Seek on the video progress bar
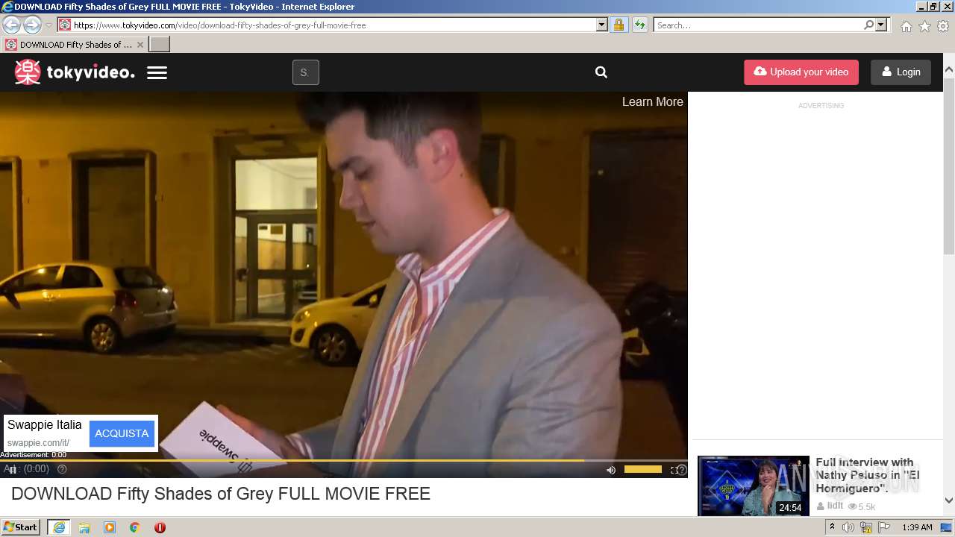The height and width of the screenshot is (537, 955). tap(343, 461)
